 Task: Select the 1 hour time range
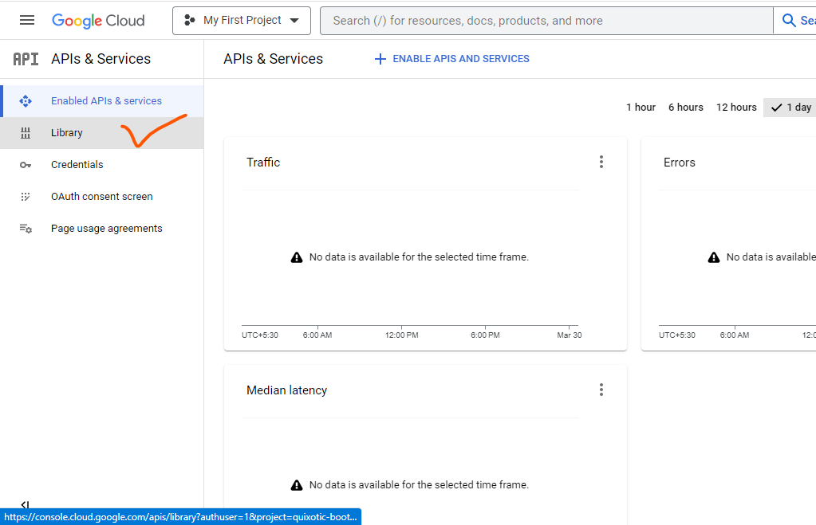(641, 107)
